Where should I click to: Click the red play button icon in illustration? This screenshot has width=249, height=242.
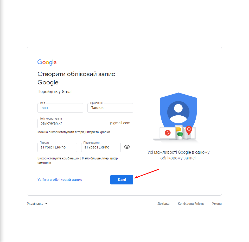[x=168, y=133]
